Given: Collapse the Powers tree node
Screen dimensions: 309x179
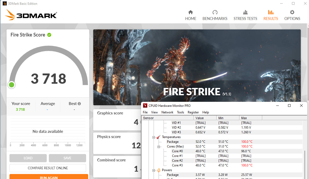Looking at the screenshot, I should [x=154, y=170].
